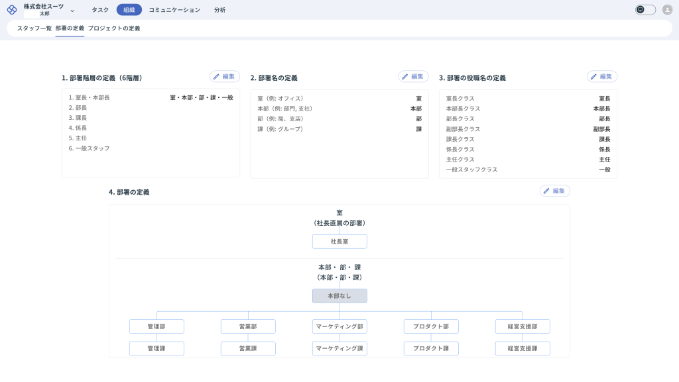679x382 pixels.
Task: Switch to the プロジェクトの定義 tab
Action: [x=114, y=28]
